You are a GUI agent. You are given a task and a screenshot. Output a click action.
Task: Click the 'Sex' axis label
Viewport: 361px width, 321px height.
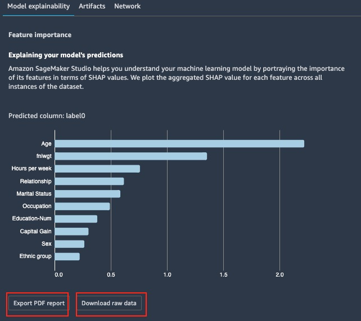(47, 243)
